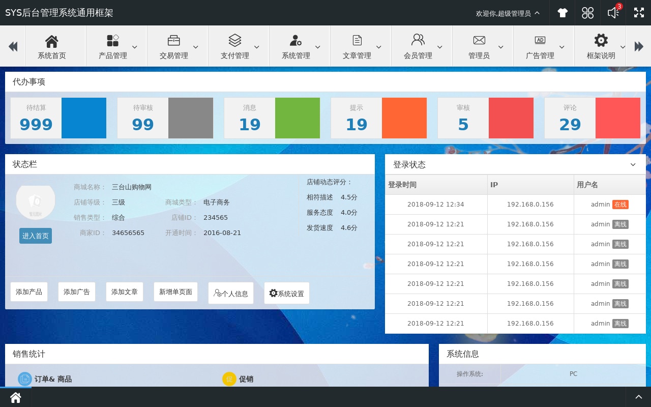Collapse the 登录状态 panel chevron
This screenshot has height=407, width=651.
coord(633,164)
